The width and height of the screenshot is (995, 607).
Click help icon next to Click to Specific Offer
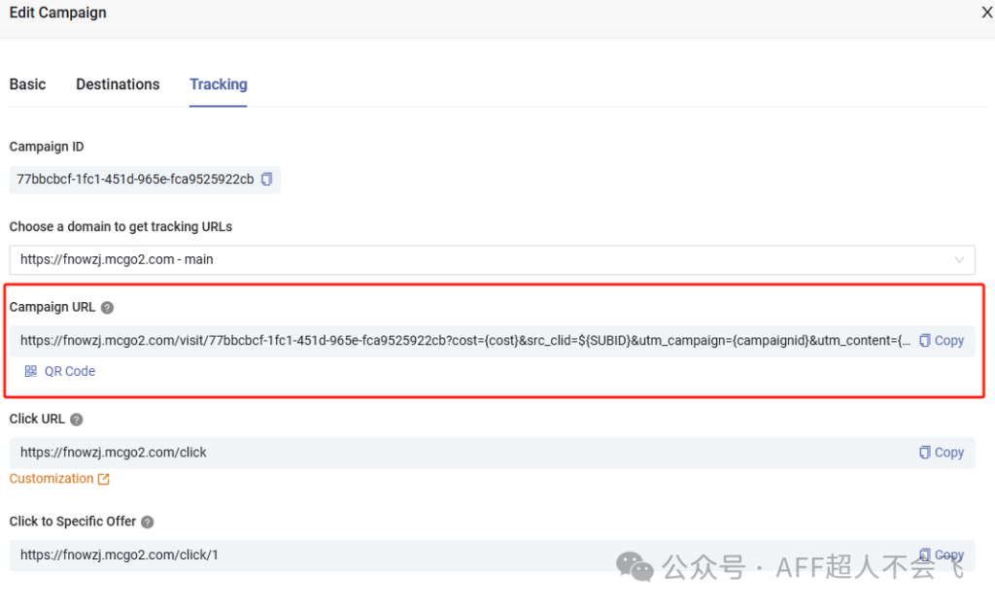(x=147, y=523)
